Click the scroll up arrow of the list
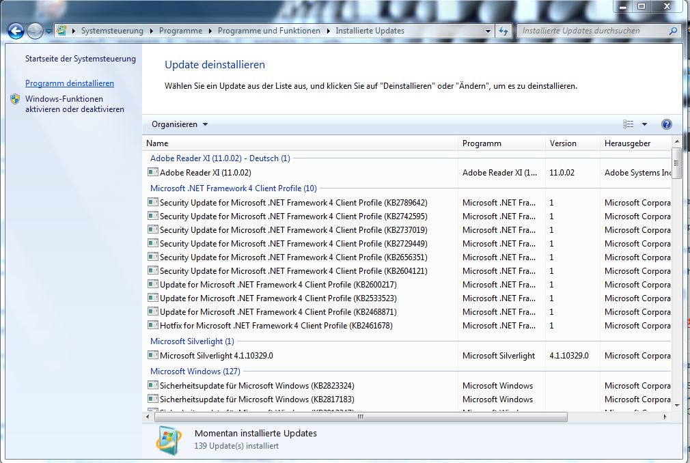 [x=676, y=142]
